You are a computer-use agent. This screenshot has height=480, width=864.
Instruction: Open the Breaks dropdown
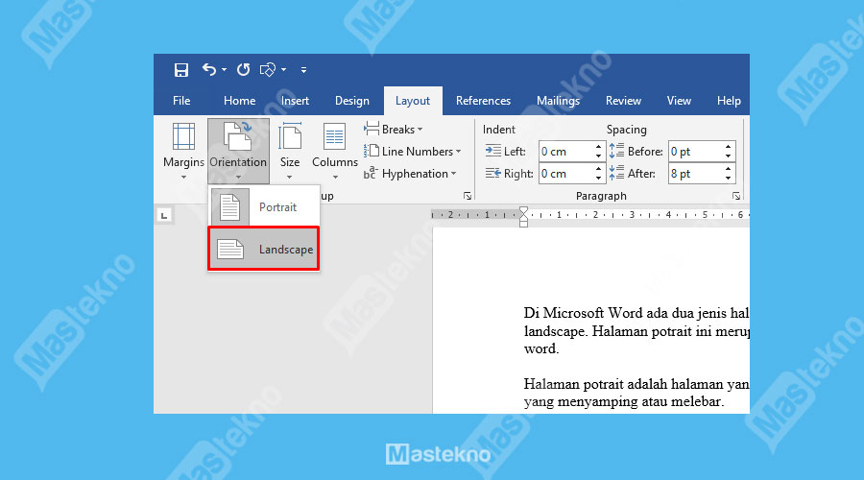pyautogui.click(x=394, y=130)
